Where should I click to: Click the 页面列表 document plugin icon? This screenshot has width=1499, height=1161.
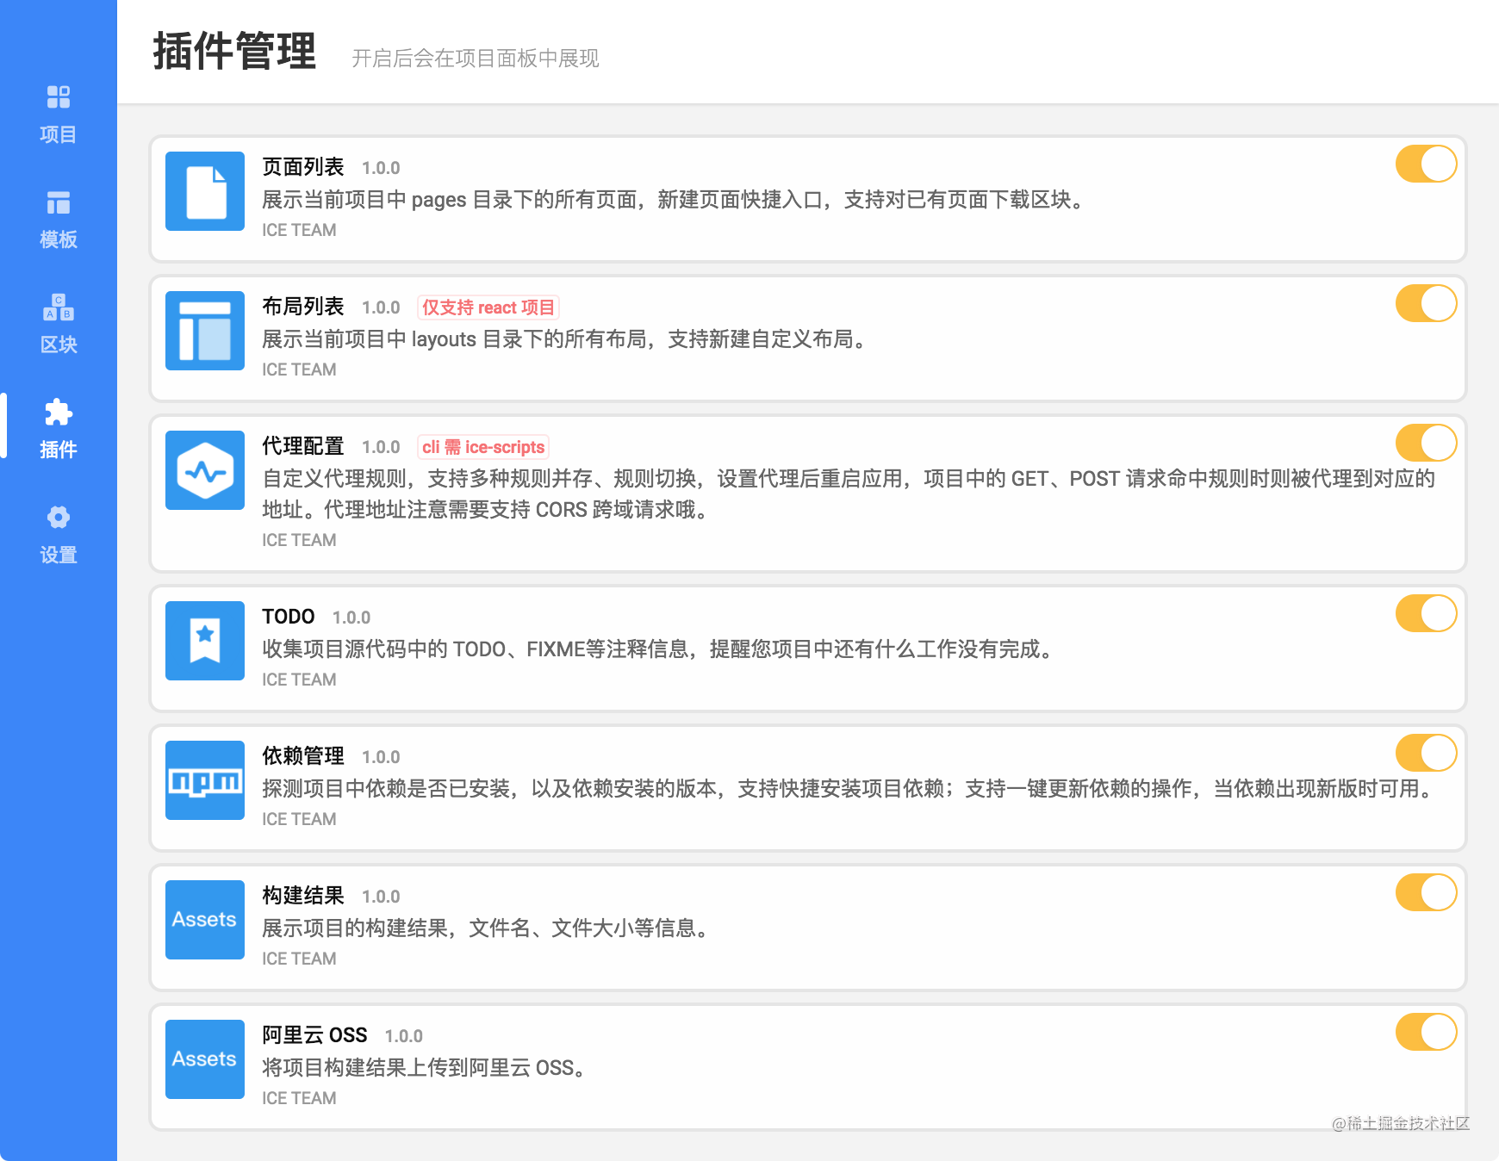pyautogui.click(x=205, y=191)
